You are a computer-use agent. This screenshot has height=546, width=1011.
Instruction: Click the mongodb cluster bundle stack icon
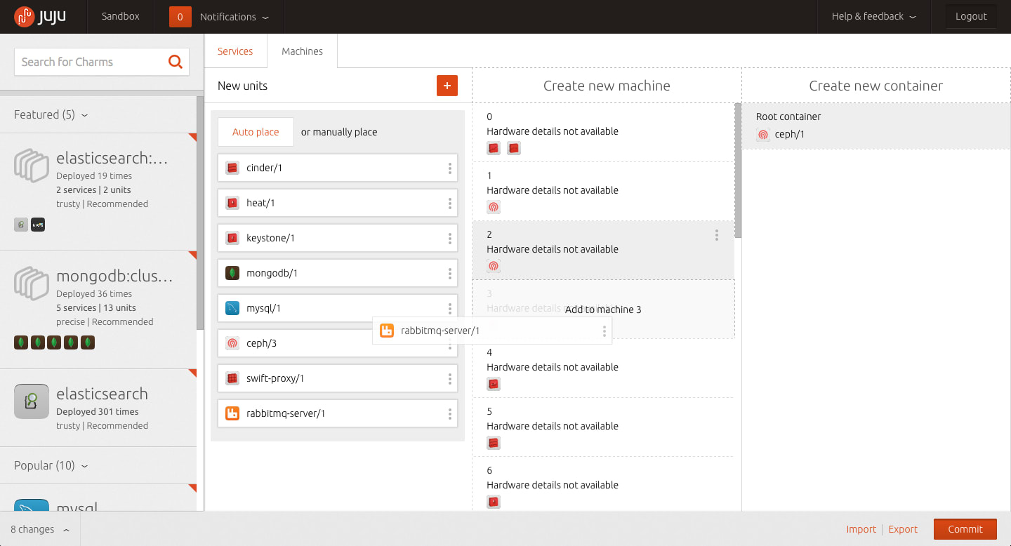coord(32,284)
